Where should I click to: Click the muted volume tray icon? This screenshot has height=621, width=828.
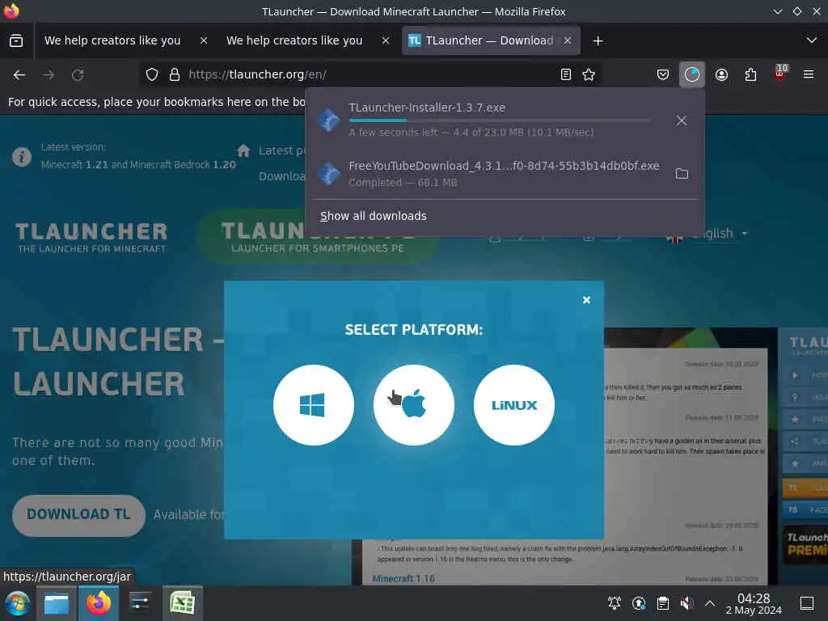pos(686,603)
